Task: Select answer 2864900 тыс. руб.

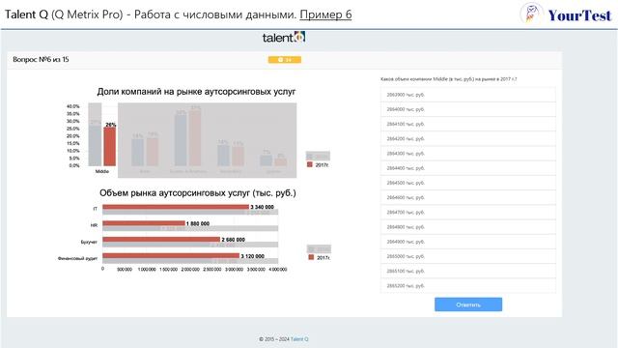Action: [468, 242]
